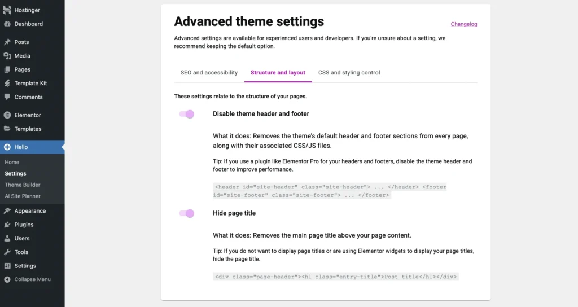578x307 pixels.
Task: Click the Hostinger logo icon
Action: (7, 10)
